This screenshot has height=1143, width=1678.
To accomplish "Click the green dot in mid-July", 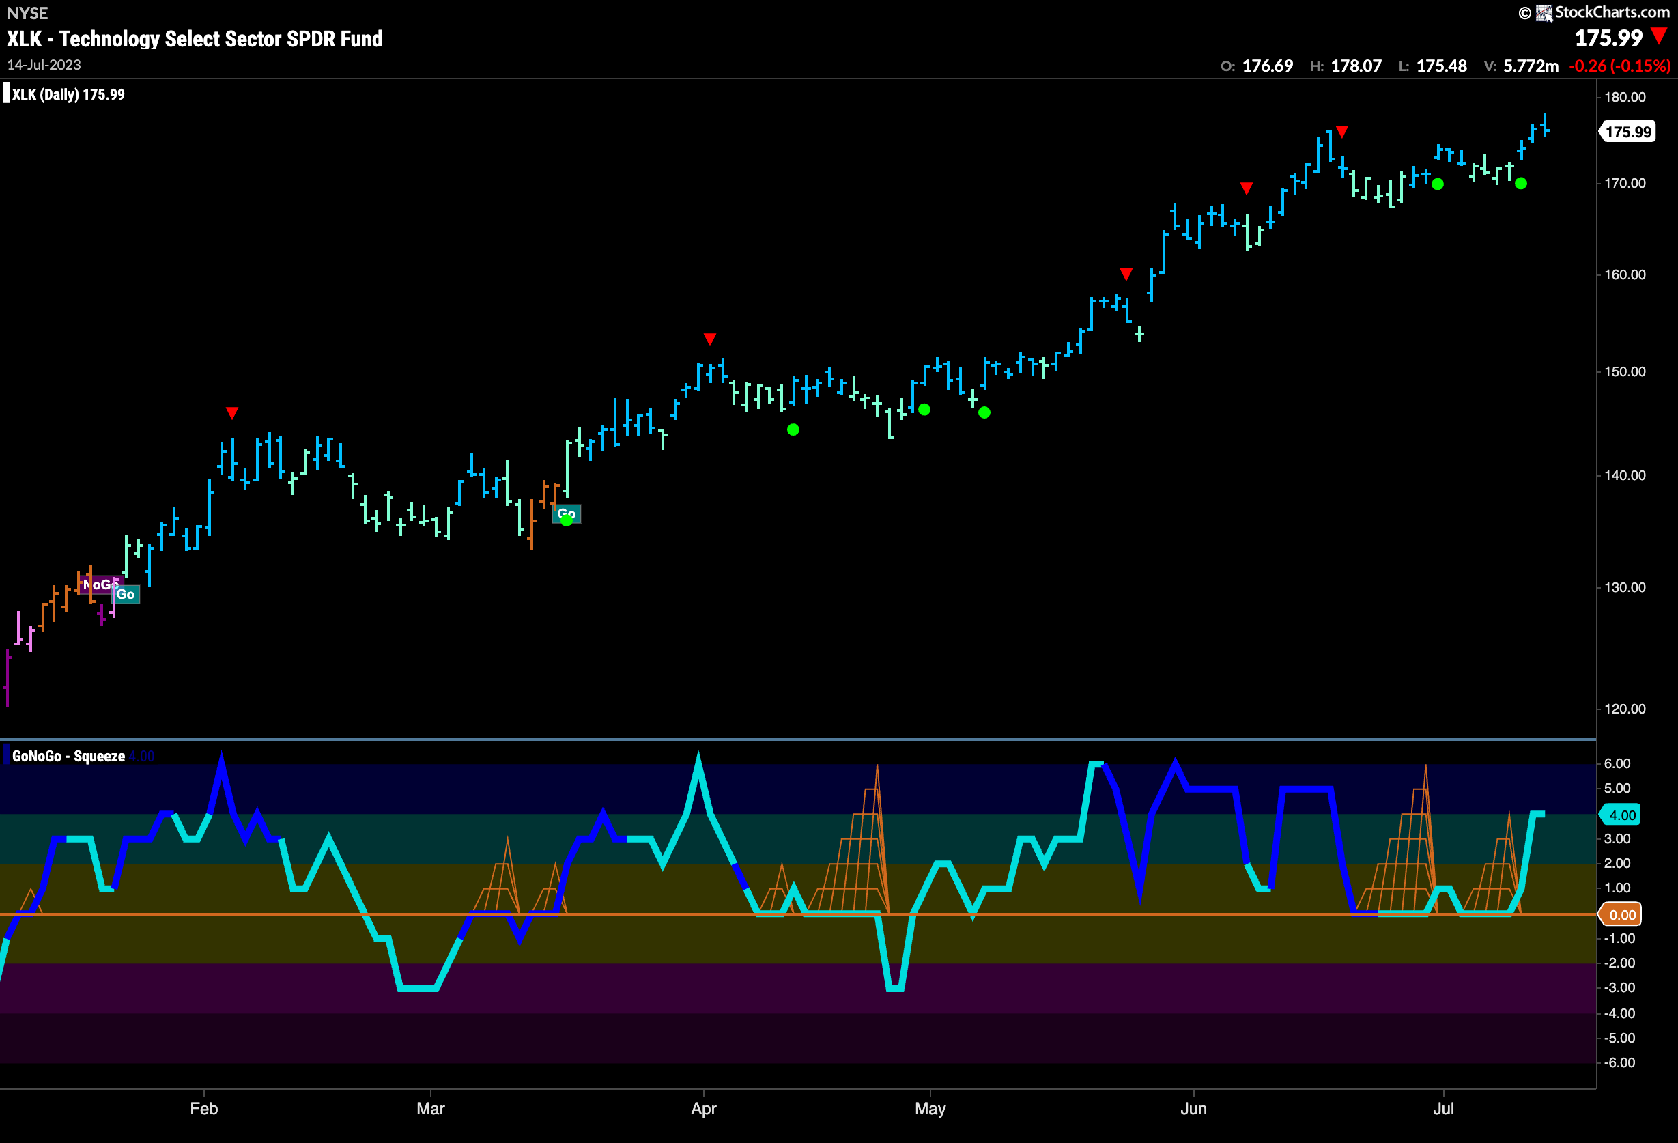I will (1520, 184).
